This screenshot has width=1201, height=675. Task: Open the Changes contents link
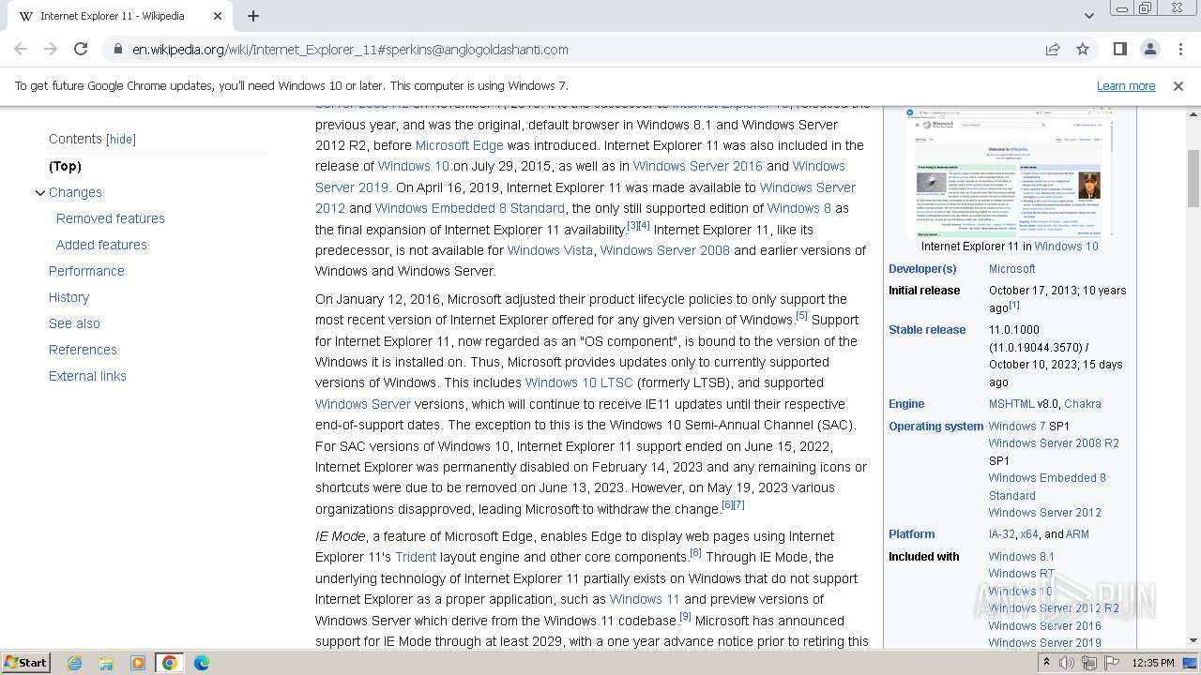coord(75,192)
